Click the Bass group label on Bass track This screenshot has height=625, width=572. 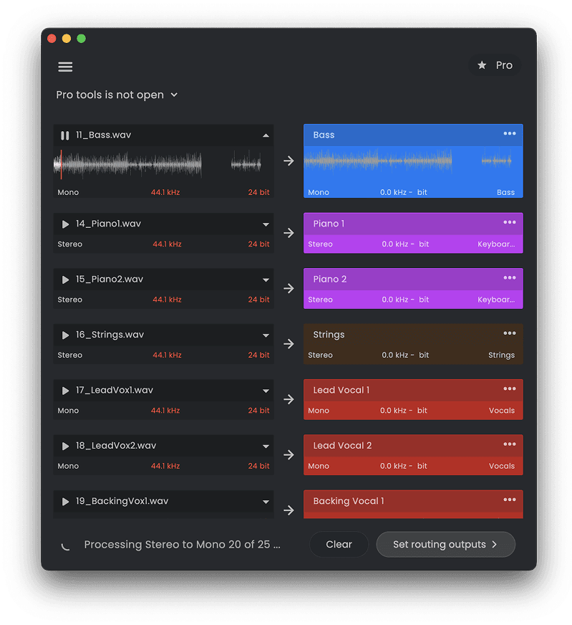(505, 192)
